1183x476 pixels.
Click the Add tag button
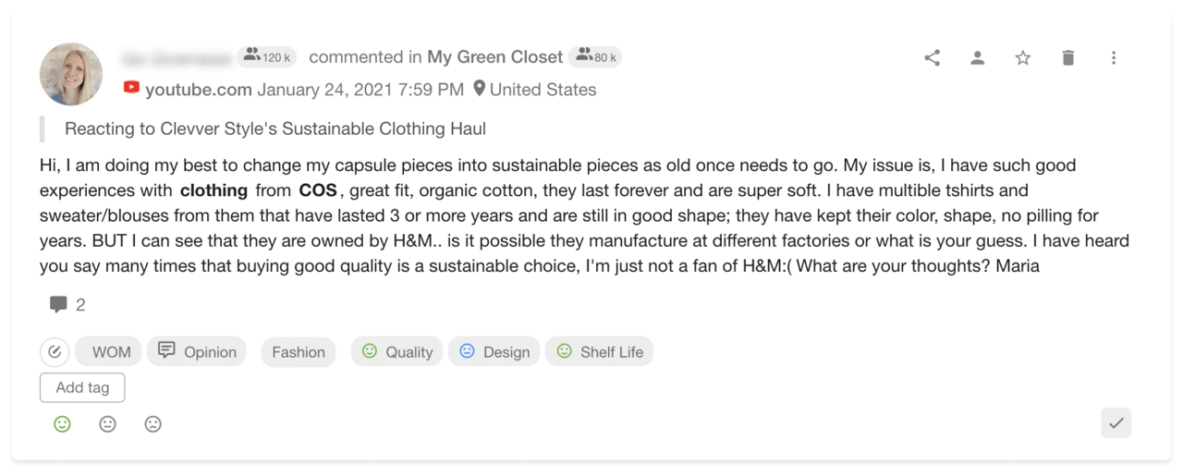pos(82,388)
